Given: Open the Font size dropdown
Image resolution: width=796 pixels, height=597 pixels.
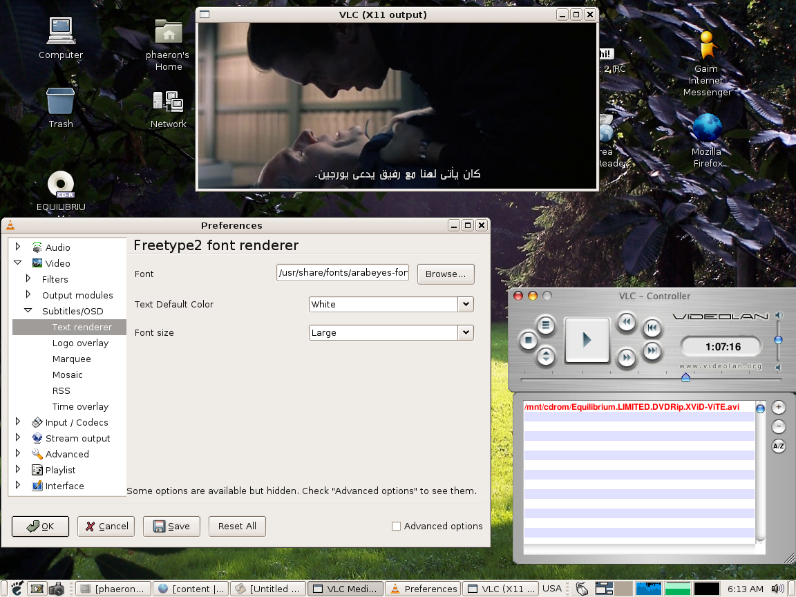Looking at the screenshot, I should click(x=465, y=332).
